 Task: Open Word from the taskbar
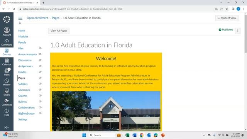(x=134, y=135)
